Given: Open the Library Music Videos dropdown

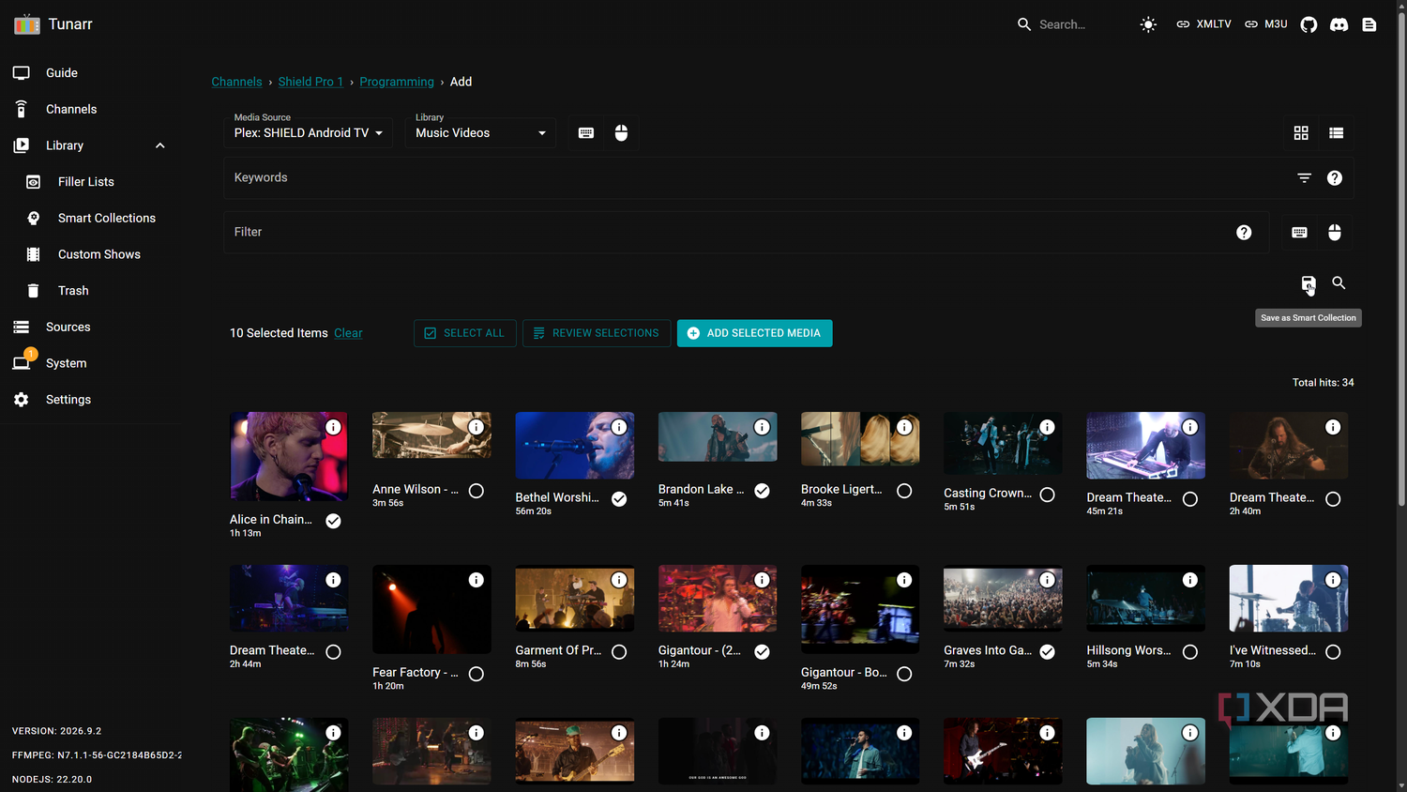Looking at the screenshot, I should click(x=480, y=132).
